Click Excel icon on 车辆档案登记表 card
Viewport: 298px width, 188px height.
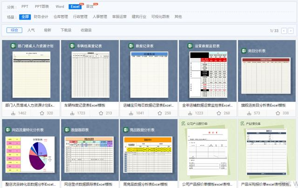[72, 46]
